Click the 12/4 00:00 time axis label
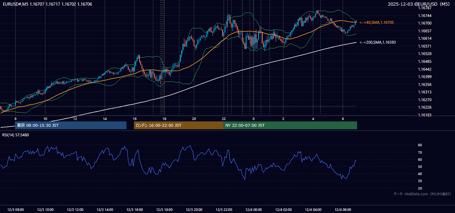The height and width of the screenshot is (213, 455). (253, 210)
